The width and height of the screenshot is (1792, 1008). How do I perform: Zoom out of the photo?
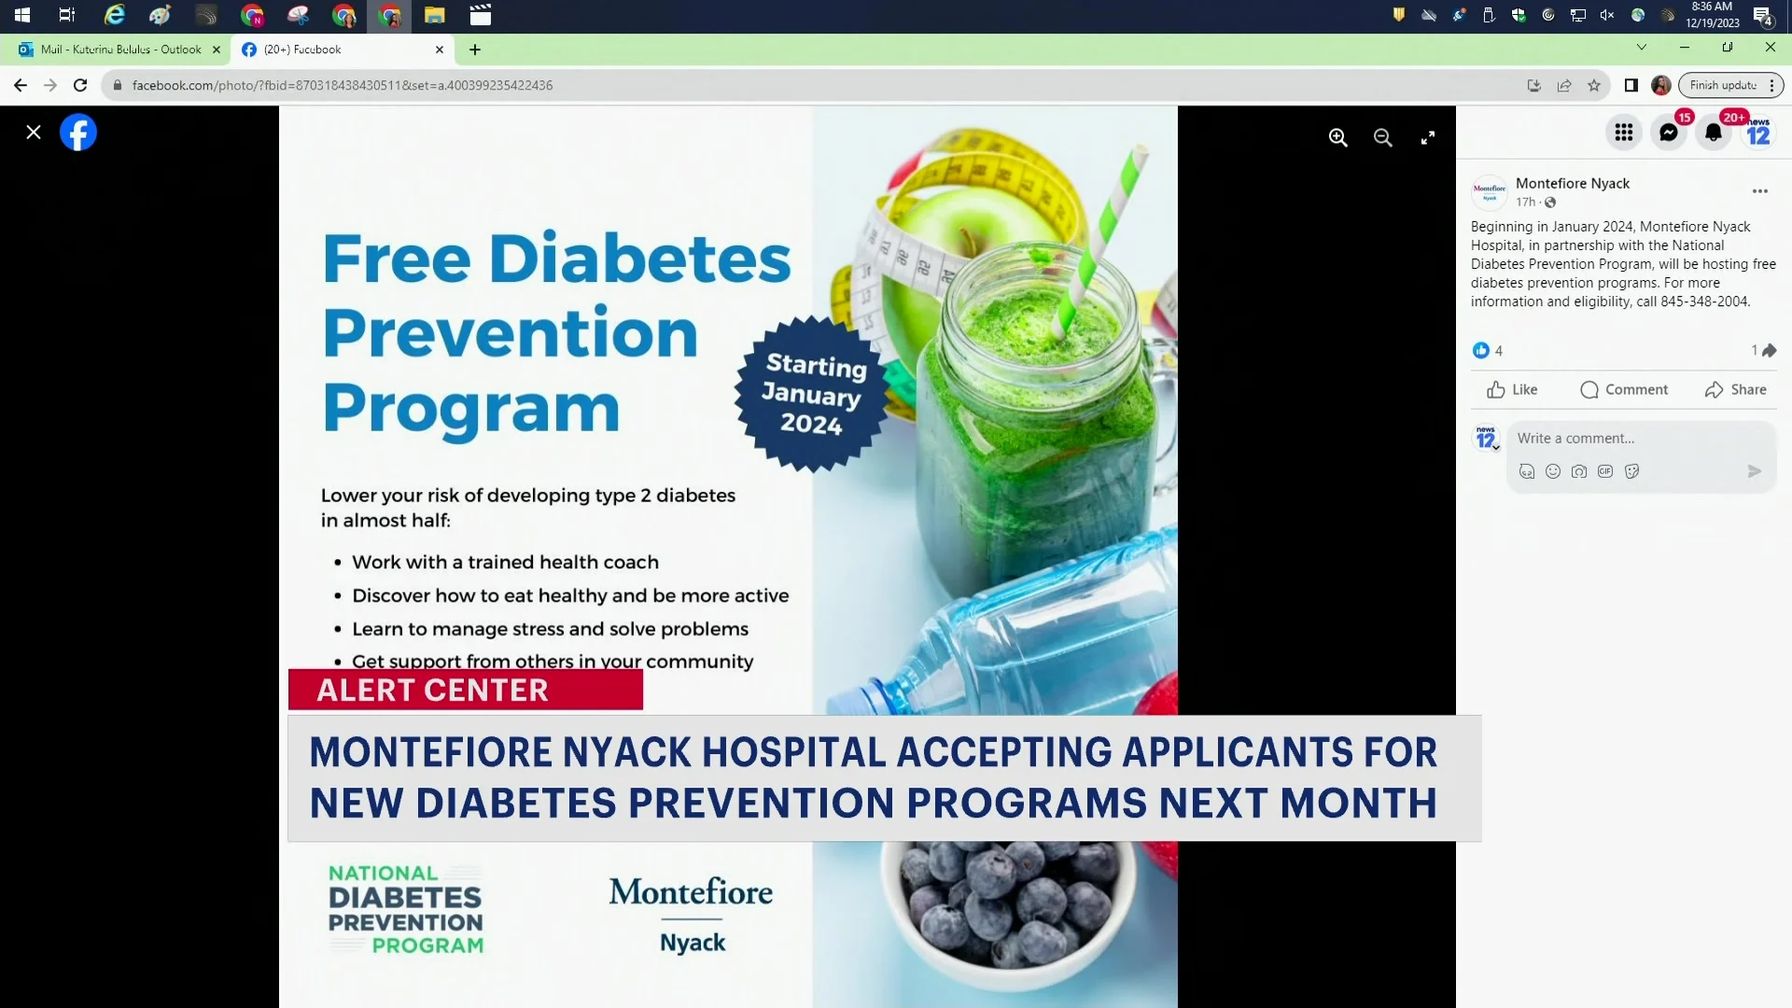(1382, 138)
